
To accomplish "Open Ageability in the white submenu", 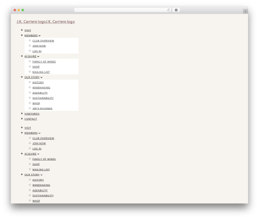I will (x=40, y=93).
